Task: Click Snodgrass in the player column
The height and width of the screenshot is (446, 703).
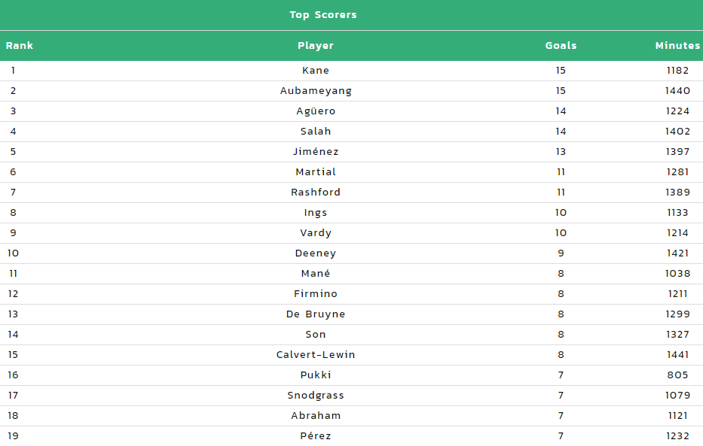Action: [316, 396]
